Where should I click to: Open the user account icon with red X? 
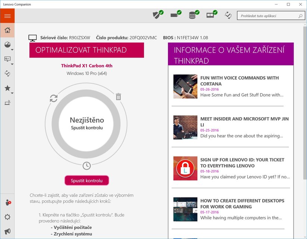7,202
